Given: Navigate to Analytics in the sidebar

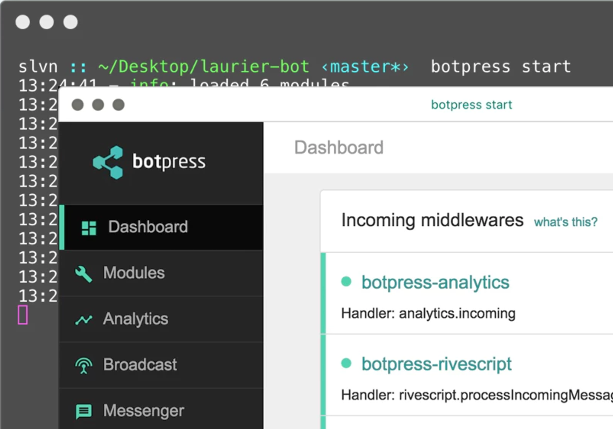Looking at the screenshot, I should click(x=135, y=319).
